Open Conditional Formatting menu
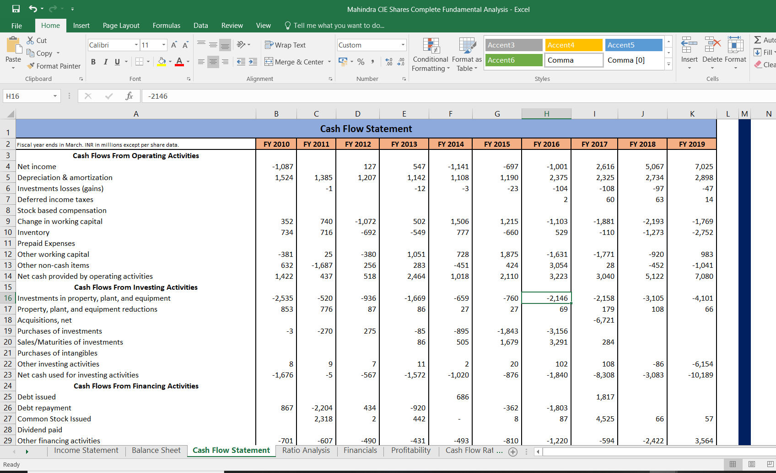 pyautogui.click(x=431, y=54)
